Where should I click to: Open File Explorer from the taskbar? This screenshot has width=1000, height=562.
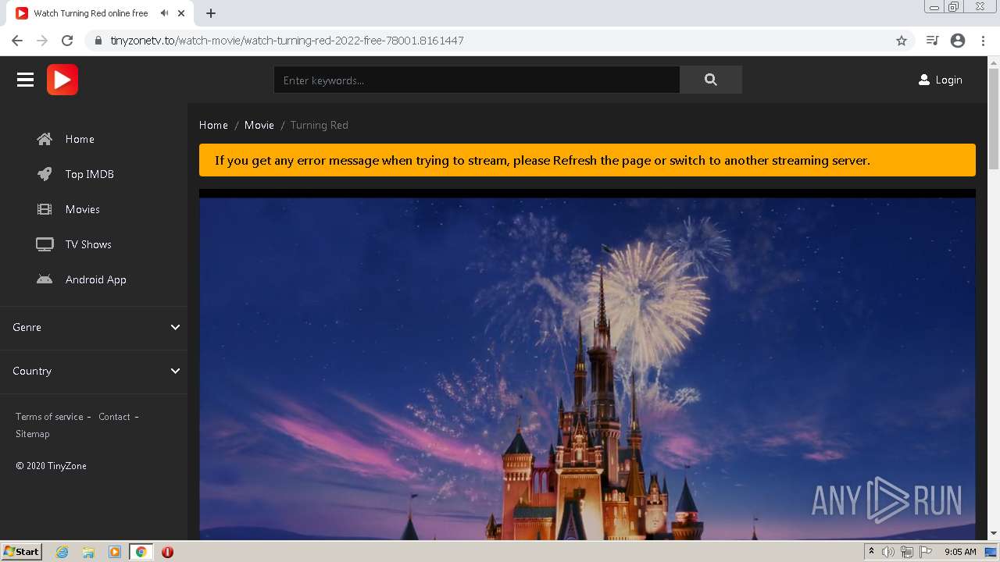click(x=88, y=552)
